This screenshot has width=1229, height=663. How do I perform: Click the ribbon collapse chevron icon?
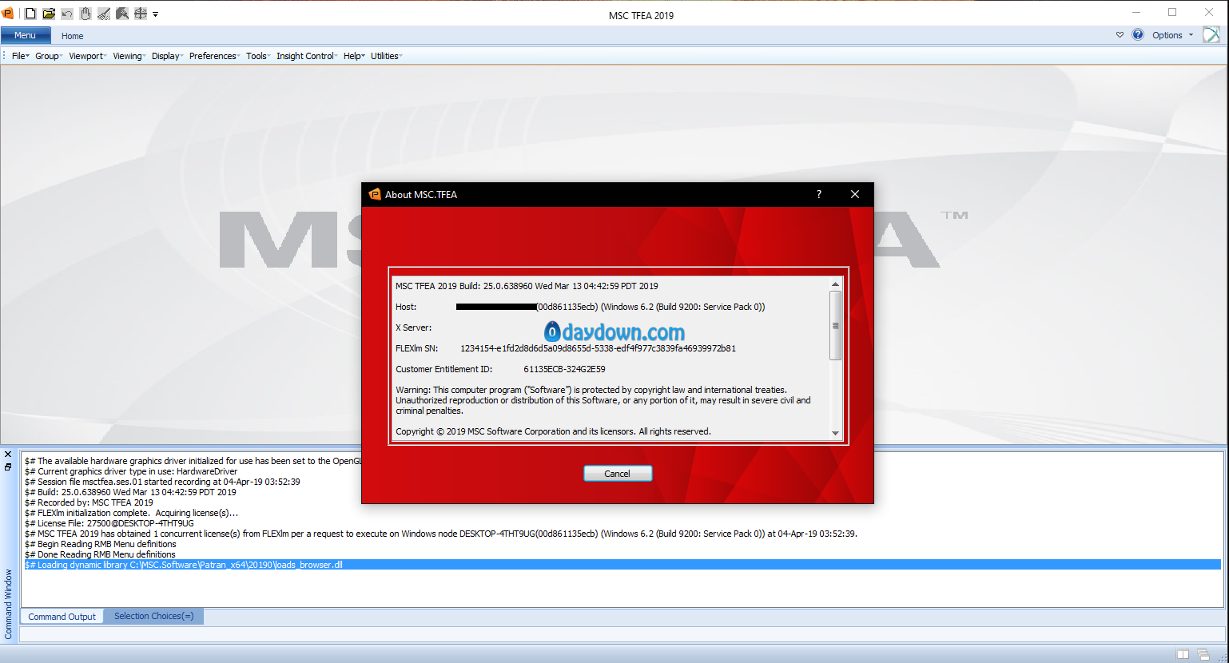coord(1120,35)
